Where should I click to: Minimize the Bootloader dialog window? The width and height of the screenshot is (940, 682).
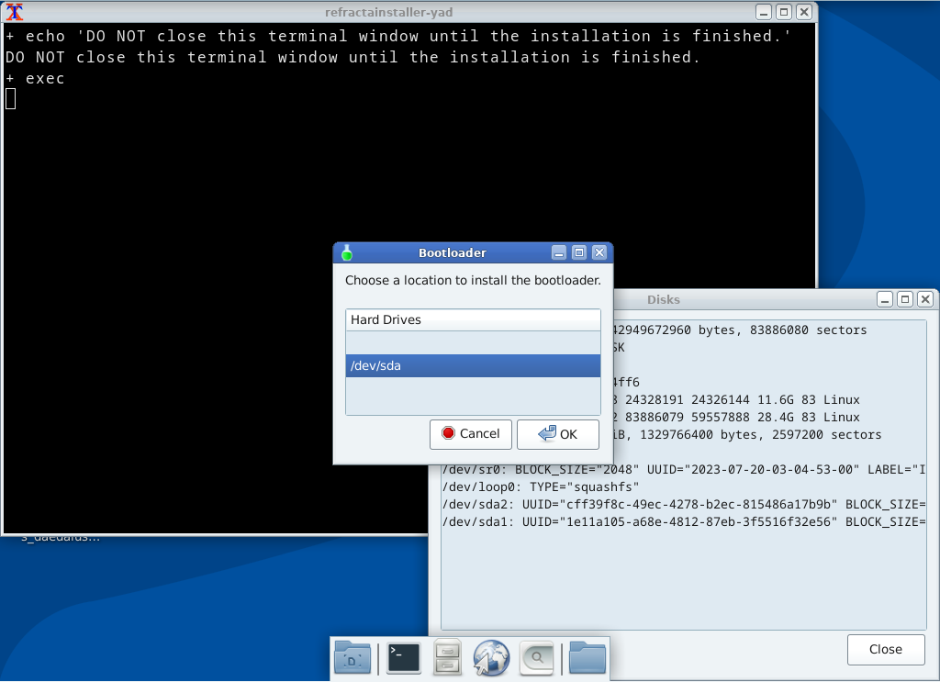point(558,252)
